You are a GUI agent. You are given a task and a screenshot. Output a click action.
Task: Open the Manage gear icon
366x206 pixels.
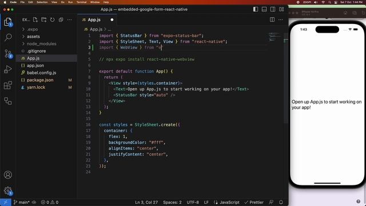[8, 191]
